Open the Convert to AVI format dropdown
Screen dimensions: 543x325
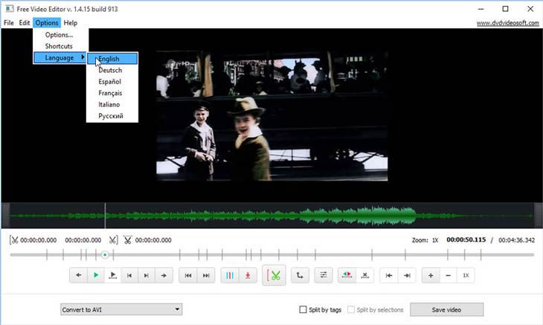pos(121,309)
